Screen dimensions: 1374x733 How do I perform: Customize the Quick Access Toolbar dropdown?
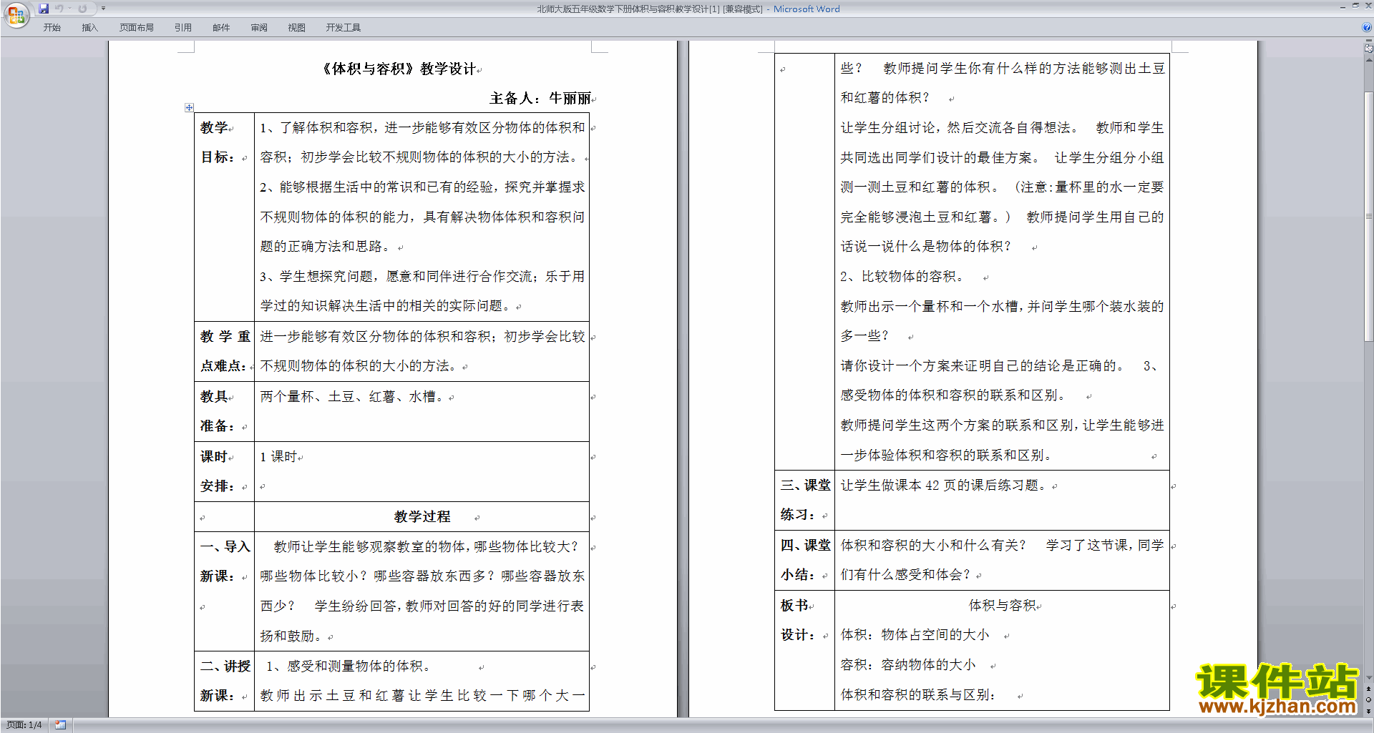[103, 9]
